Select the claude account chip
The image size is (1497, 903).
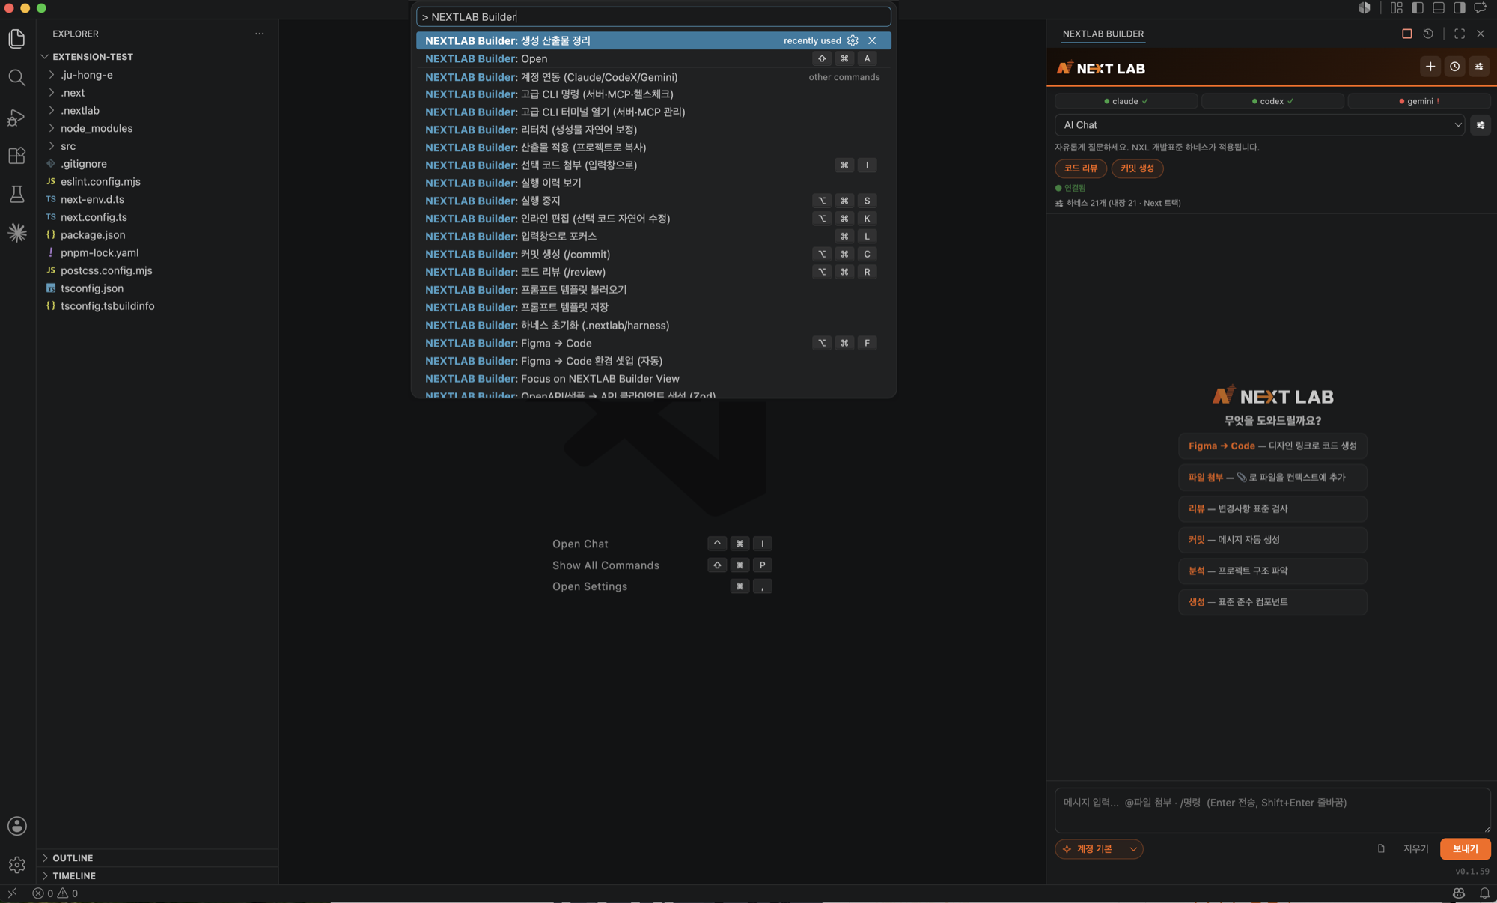tap(1126, 101)
